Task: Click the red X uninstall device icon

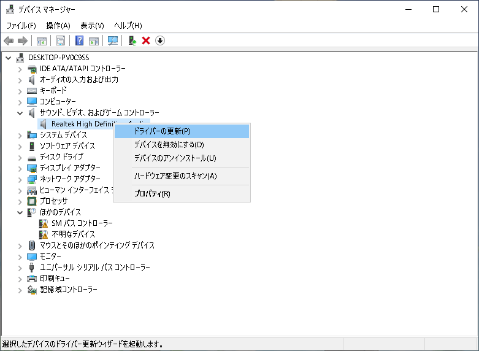Action: (x=146, y=40)
